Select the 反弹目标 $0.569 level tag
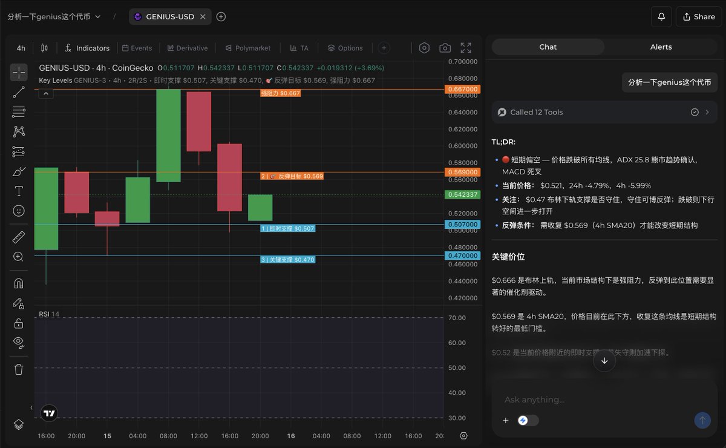The width and height of the screenshot is (726, 448). coord(292,176)
